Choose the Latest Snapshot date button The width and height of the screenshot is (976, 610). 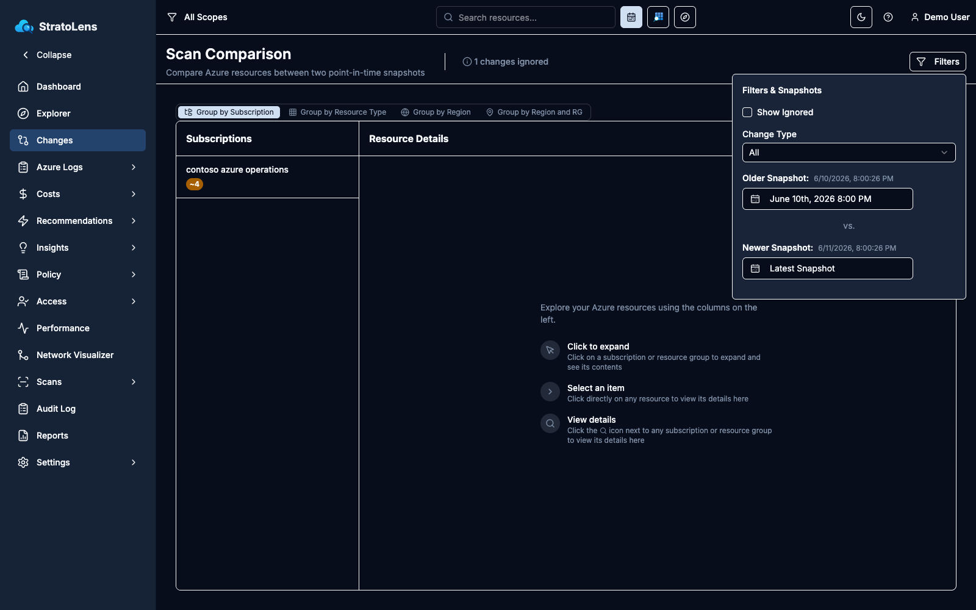click(x=828, y=268)
